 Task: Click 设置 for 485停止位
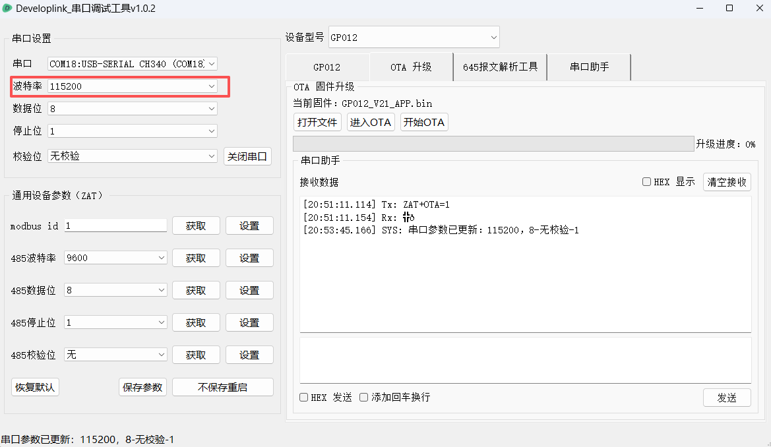(249, 322)
